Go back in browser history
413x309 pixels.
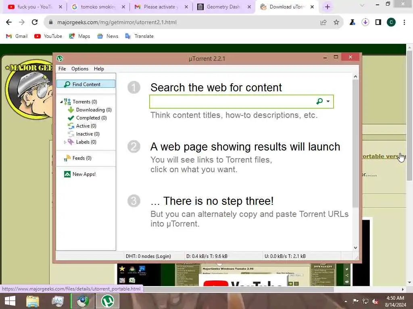tap(9, 23)
